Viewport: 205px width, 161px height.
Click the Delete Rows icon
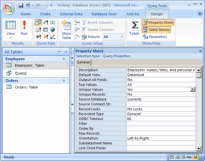[x=77, y=30]
